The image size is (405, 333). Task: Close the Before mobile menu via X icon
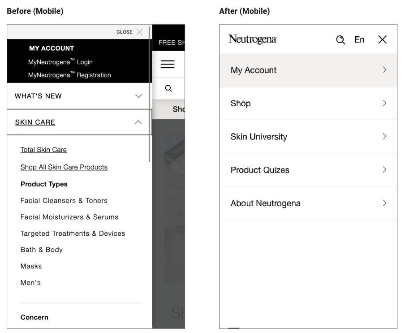(x=139, y=32)
